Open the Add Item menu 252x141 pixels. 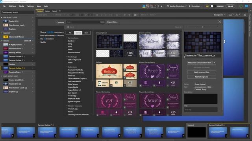point(12,6)
